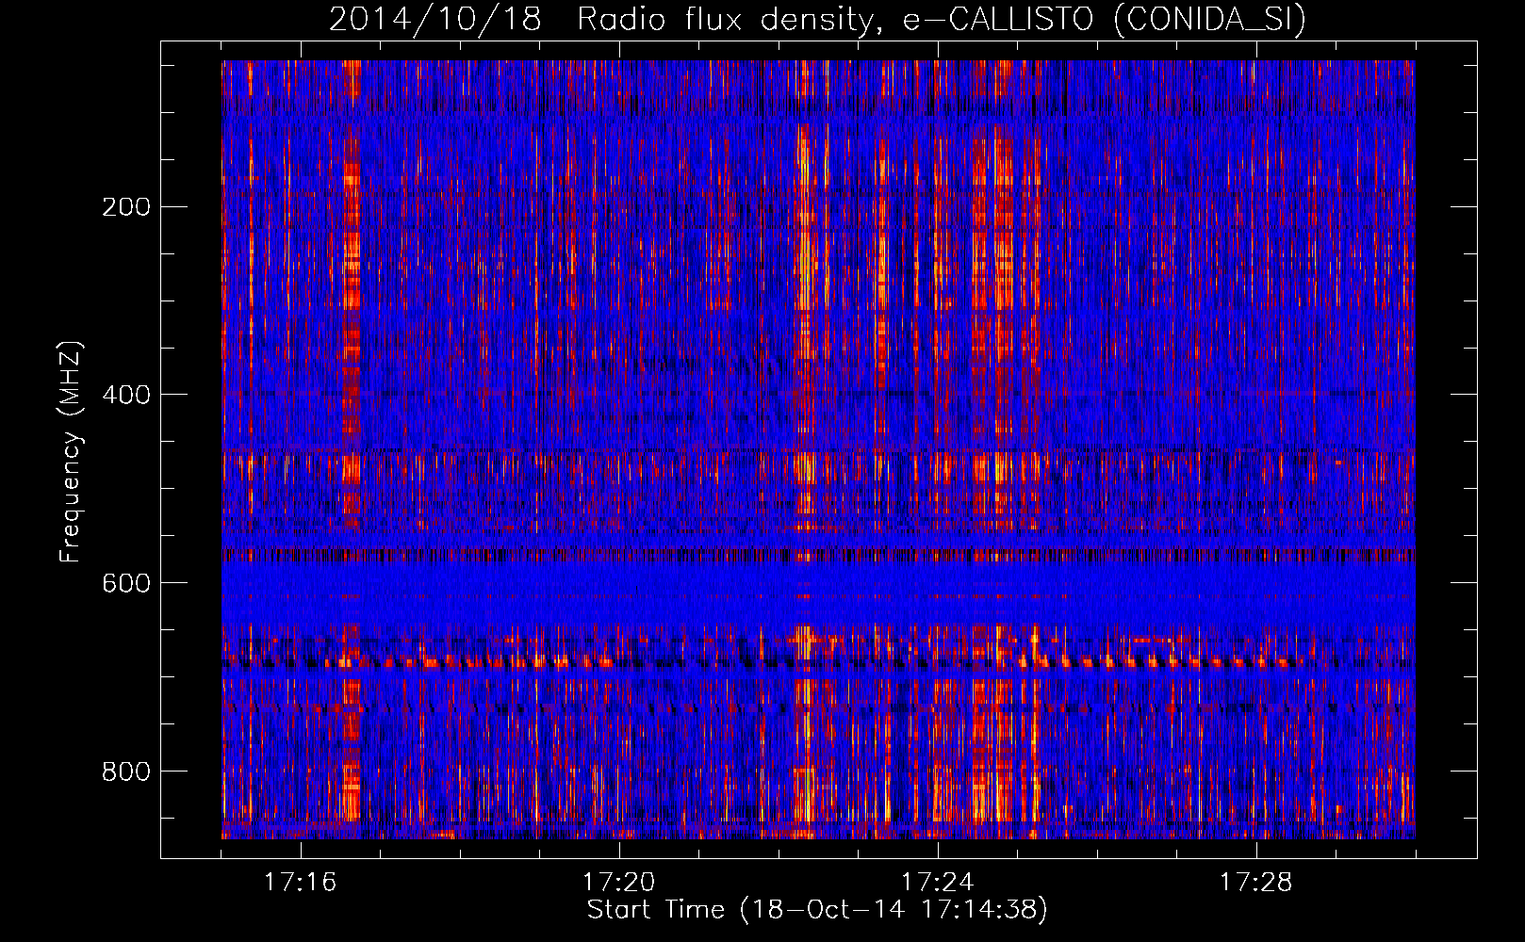The image size is (1525, 942).
Task: Click the plot title "Radio flux density, e-CALLISTO (CONIDA_SI)"
Action: pos(942,20)
